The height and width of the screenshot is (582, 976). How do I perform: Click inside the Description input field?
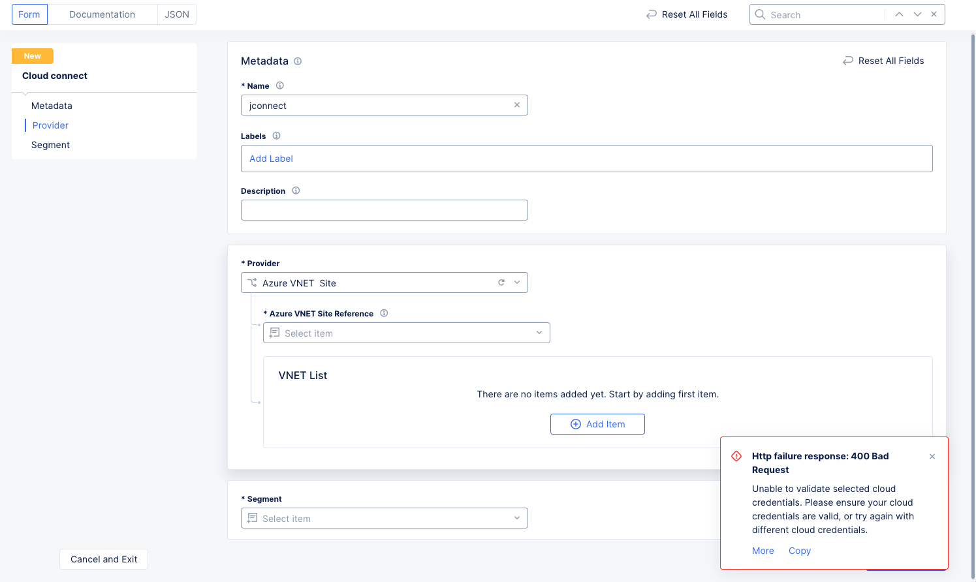[384, 209]
